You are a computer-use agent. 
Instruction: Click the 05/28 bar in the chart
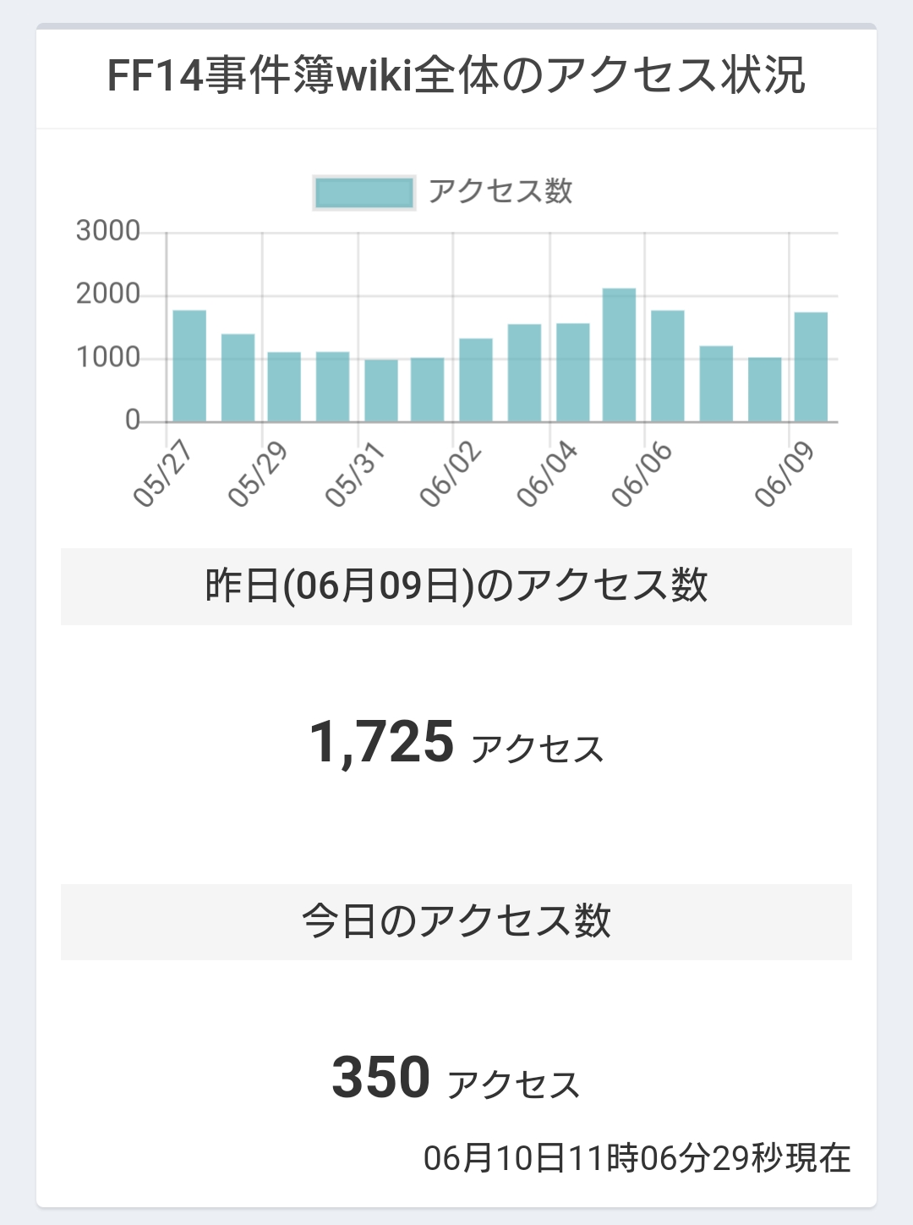(x=238, y=377)
